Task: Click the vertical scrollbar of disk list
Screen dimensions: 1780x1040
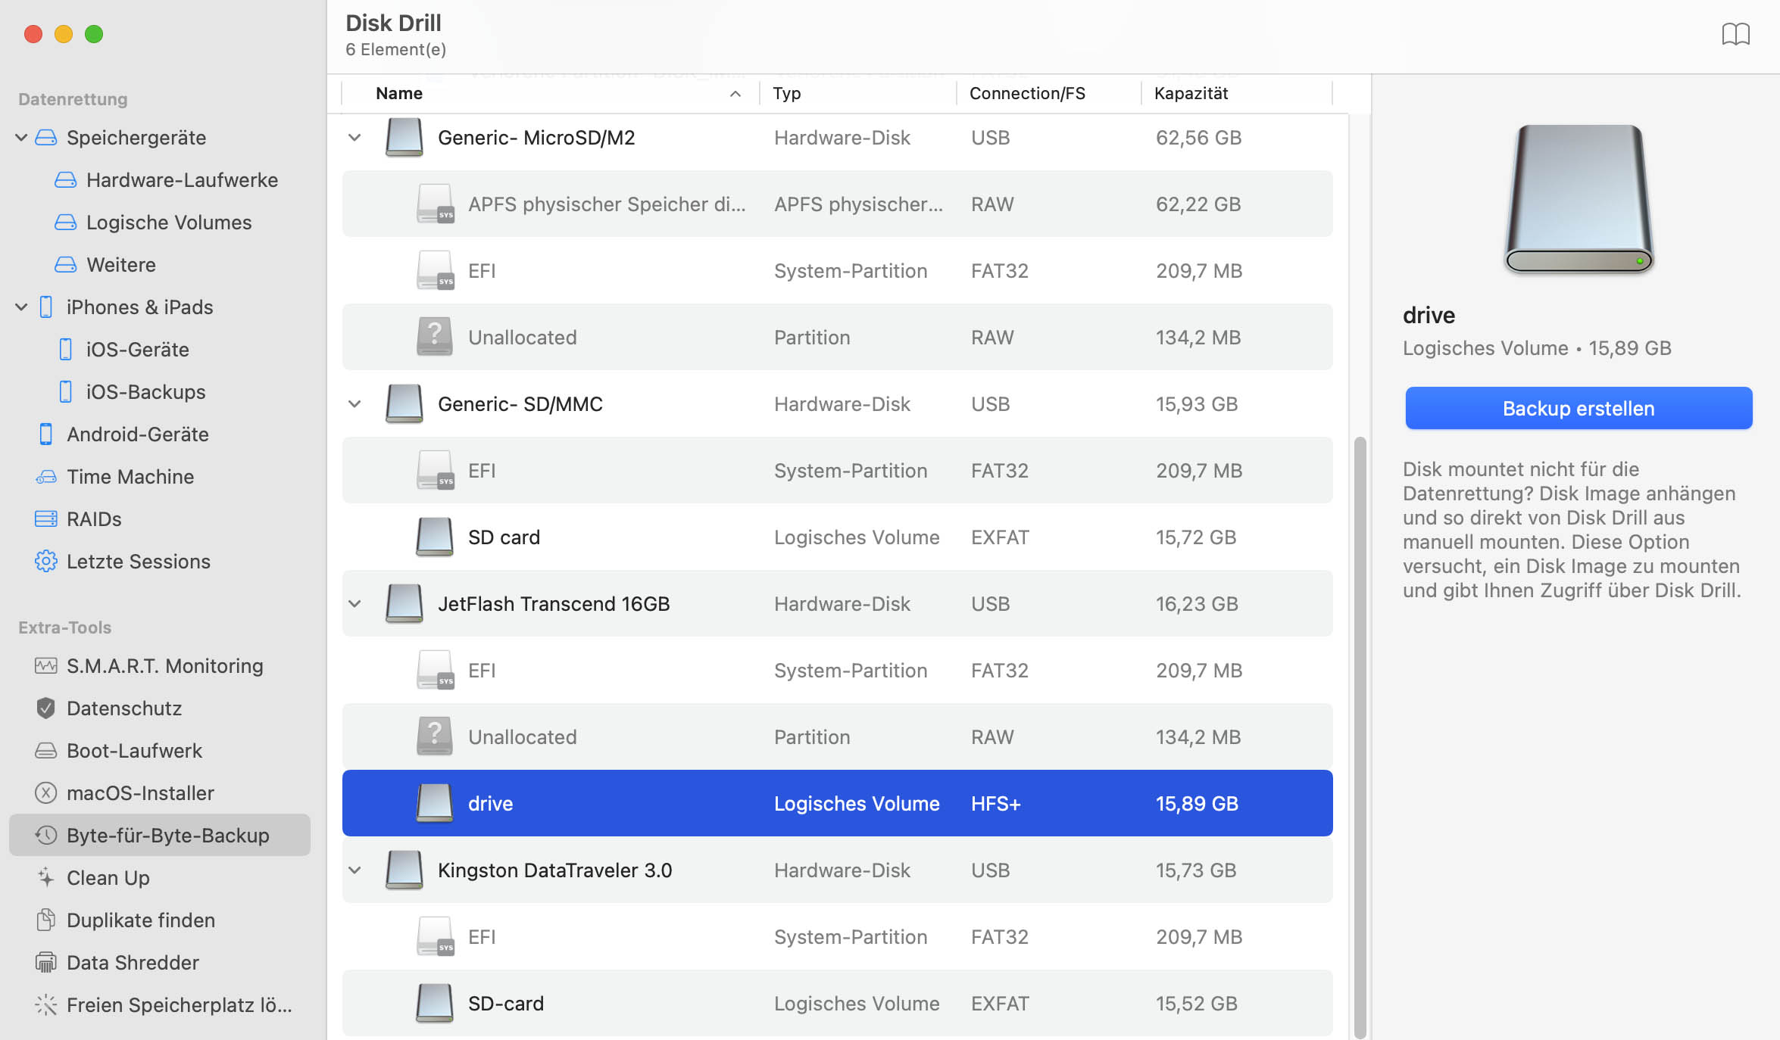Action: 1360,734
